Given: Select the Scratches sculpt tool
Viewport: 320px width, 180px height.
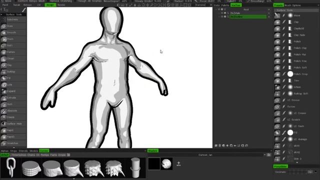Looking at the screenshot, I should tap(13, 143).
